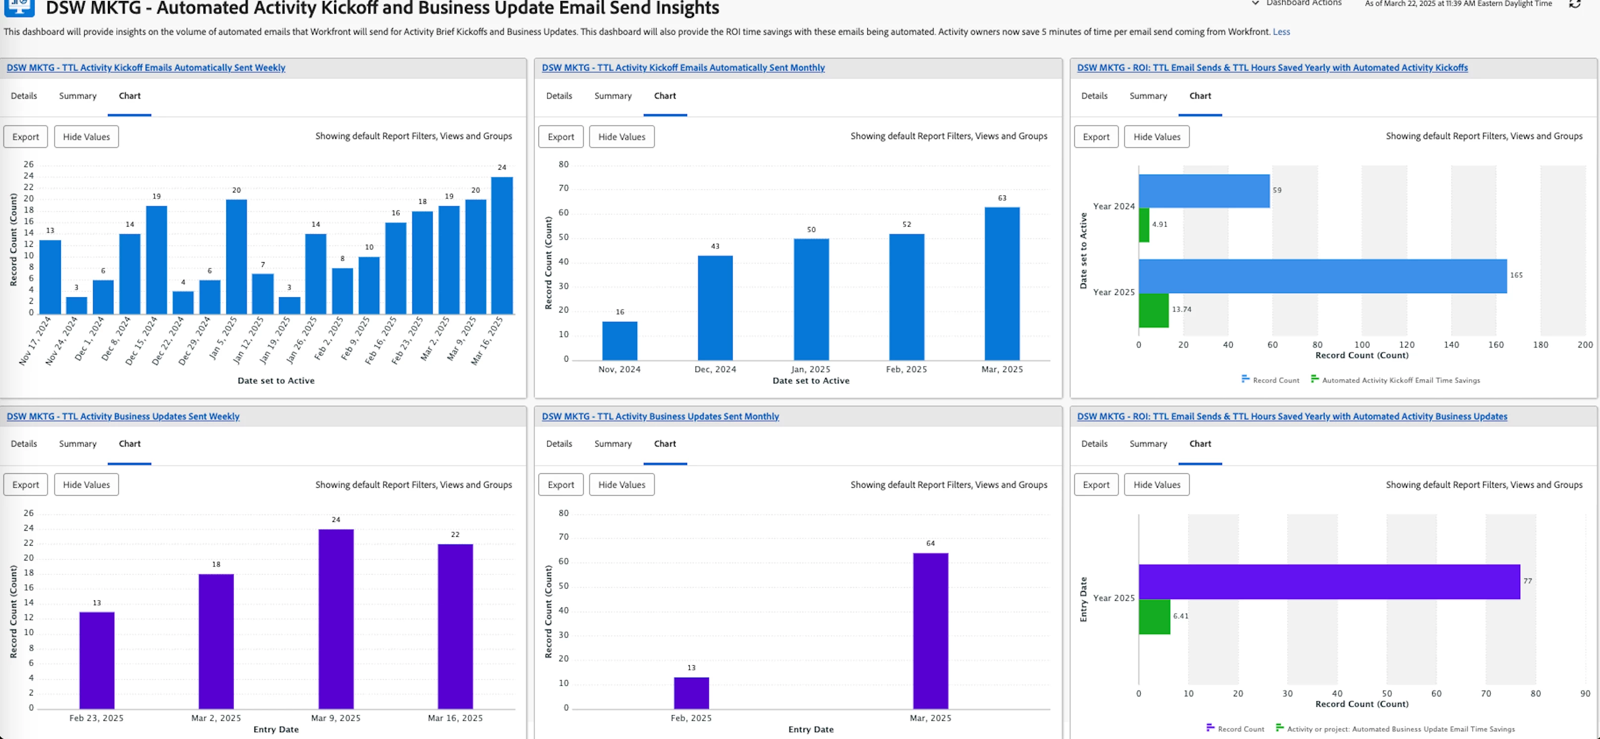Click the refresh dashboard icon
1600x739 pixels.
tap(1575, 4)
